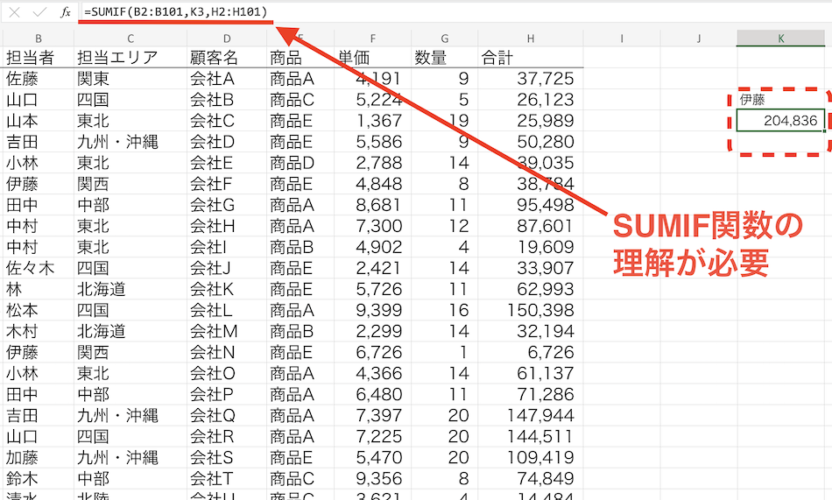Click the cell 佐々木

point(39,268)
